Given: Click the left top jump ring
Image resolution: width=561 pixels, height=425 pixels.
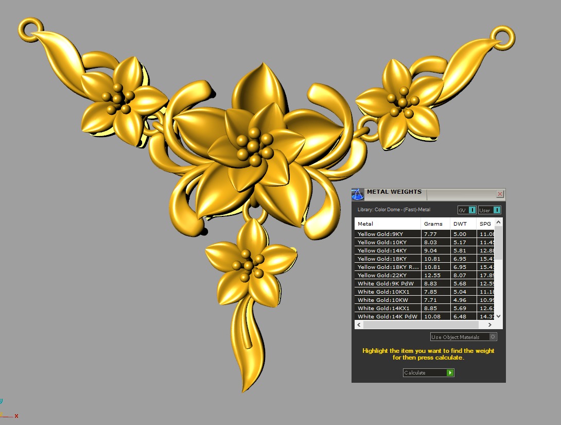Looking at the screenshot, I should [x=30, y=29].
